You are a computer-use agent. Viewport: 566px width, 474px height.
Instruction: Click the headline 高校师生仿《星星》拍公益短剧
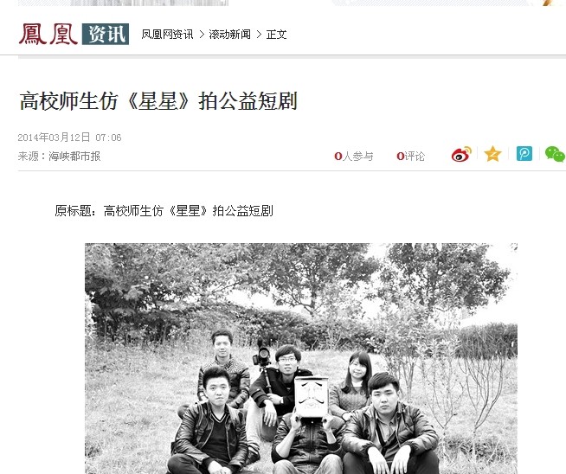pos(158,101)
